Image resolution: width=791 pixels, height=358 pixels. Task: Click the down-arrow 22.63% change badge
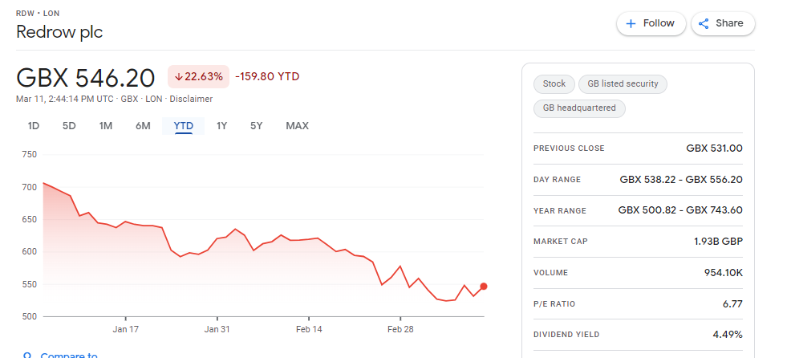pyautogui.click(x=198, y=77)
